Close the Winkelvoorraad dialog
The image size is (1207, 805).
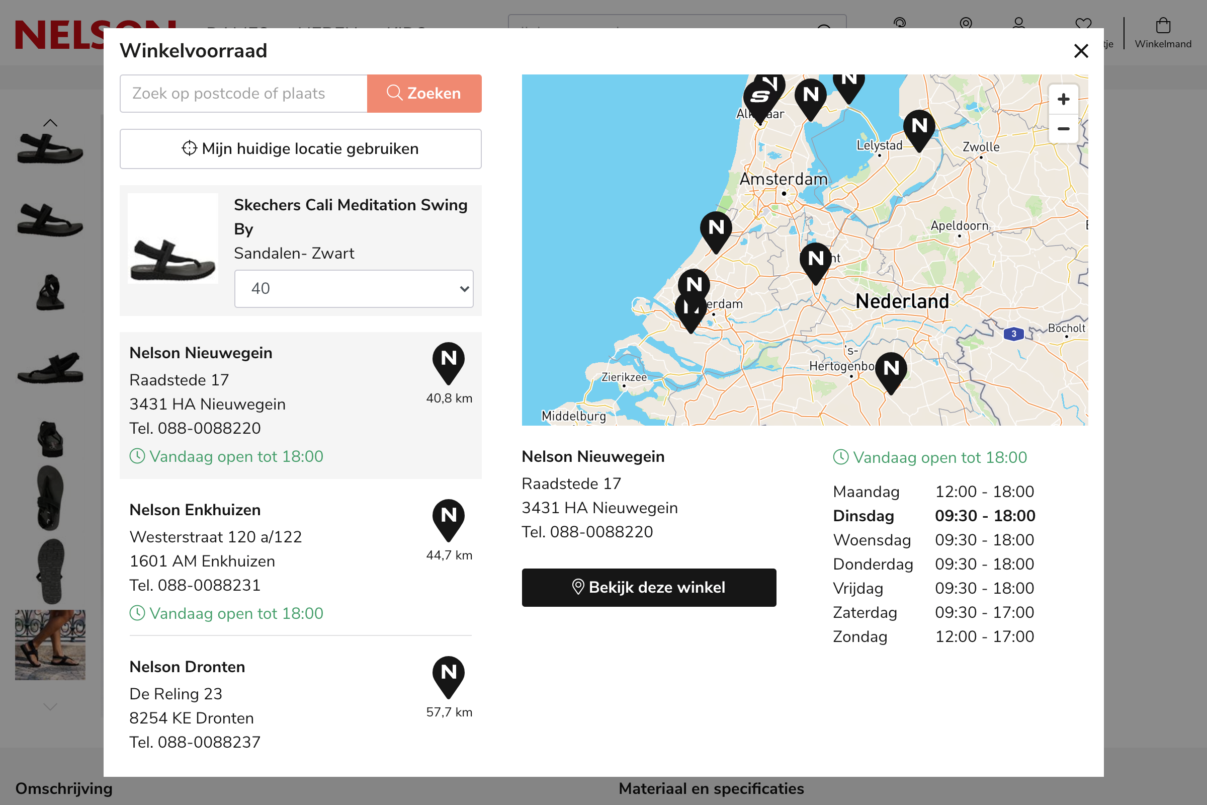(x=1081, y=51)
